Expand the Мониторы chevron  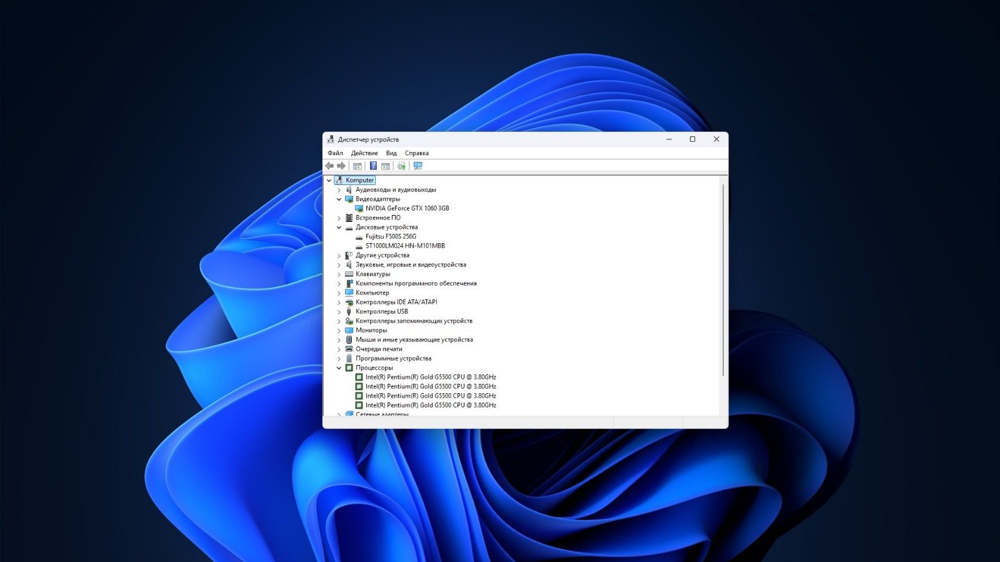[339, 330]
